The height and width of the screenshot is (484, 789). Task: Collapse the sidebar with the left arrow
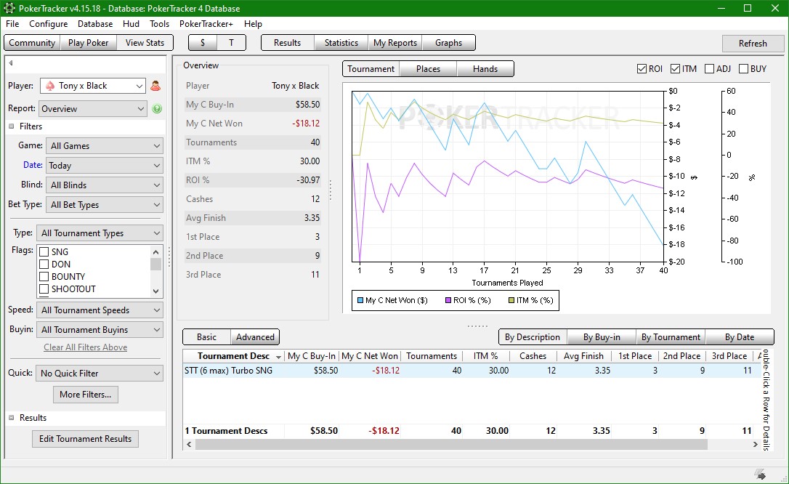11,63
